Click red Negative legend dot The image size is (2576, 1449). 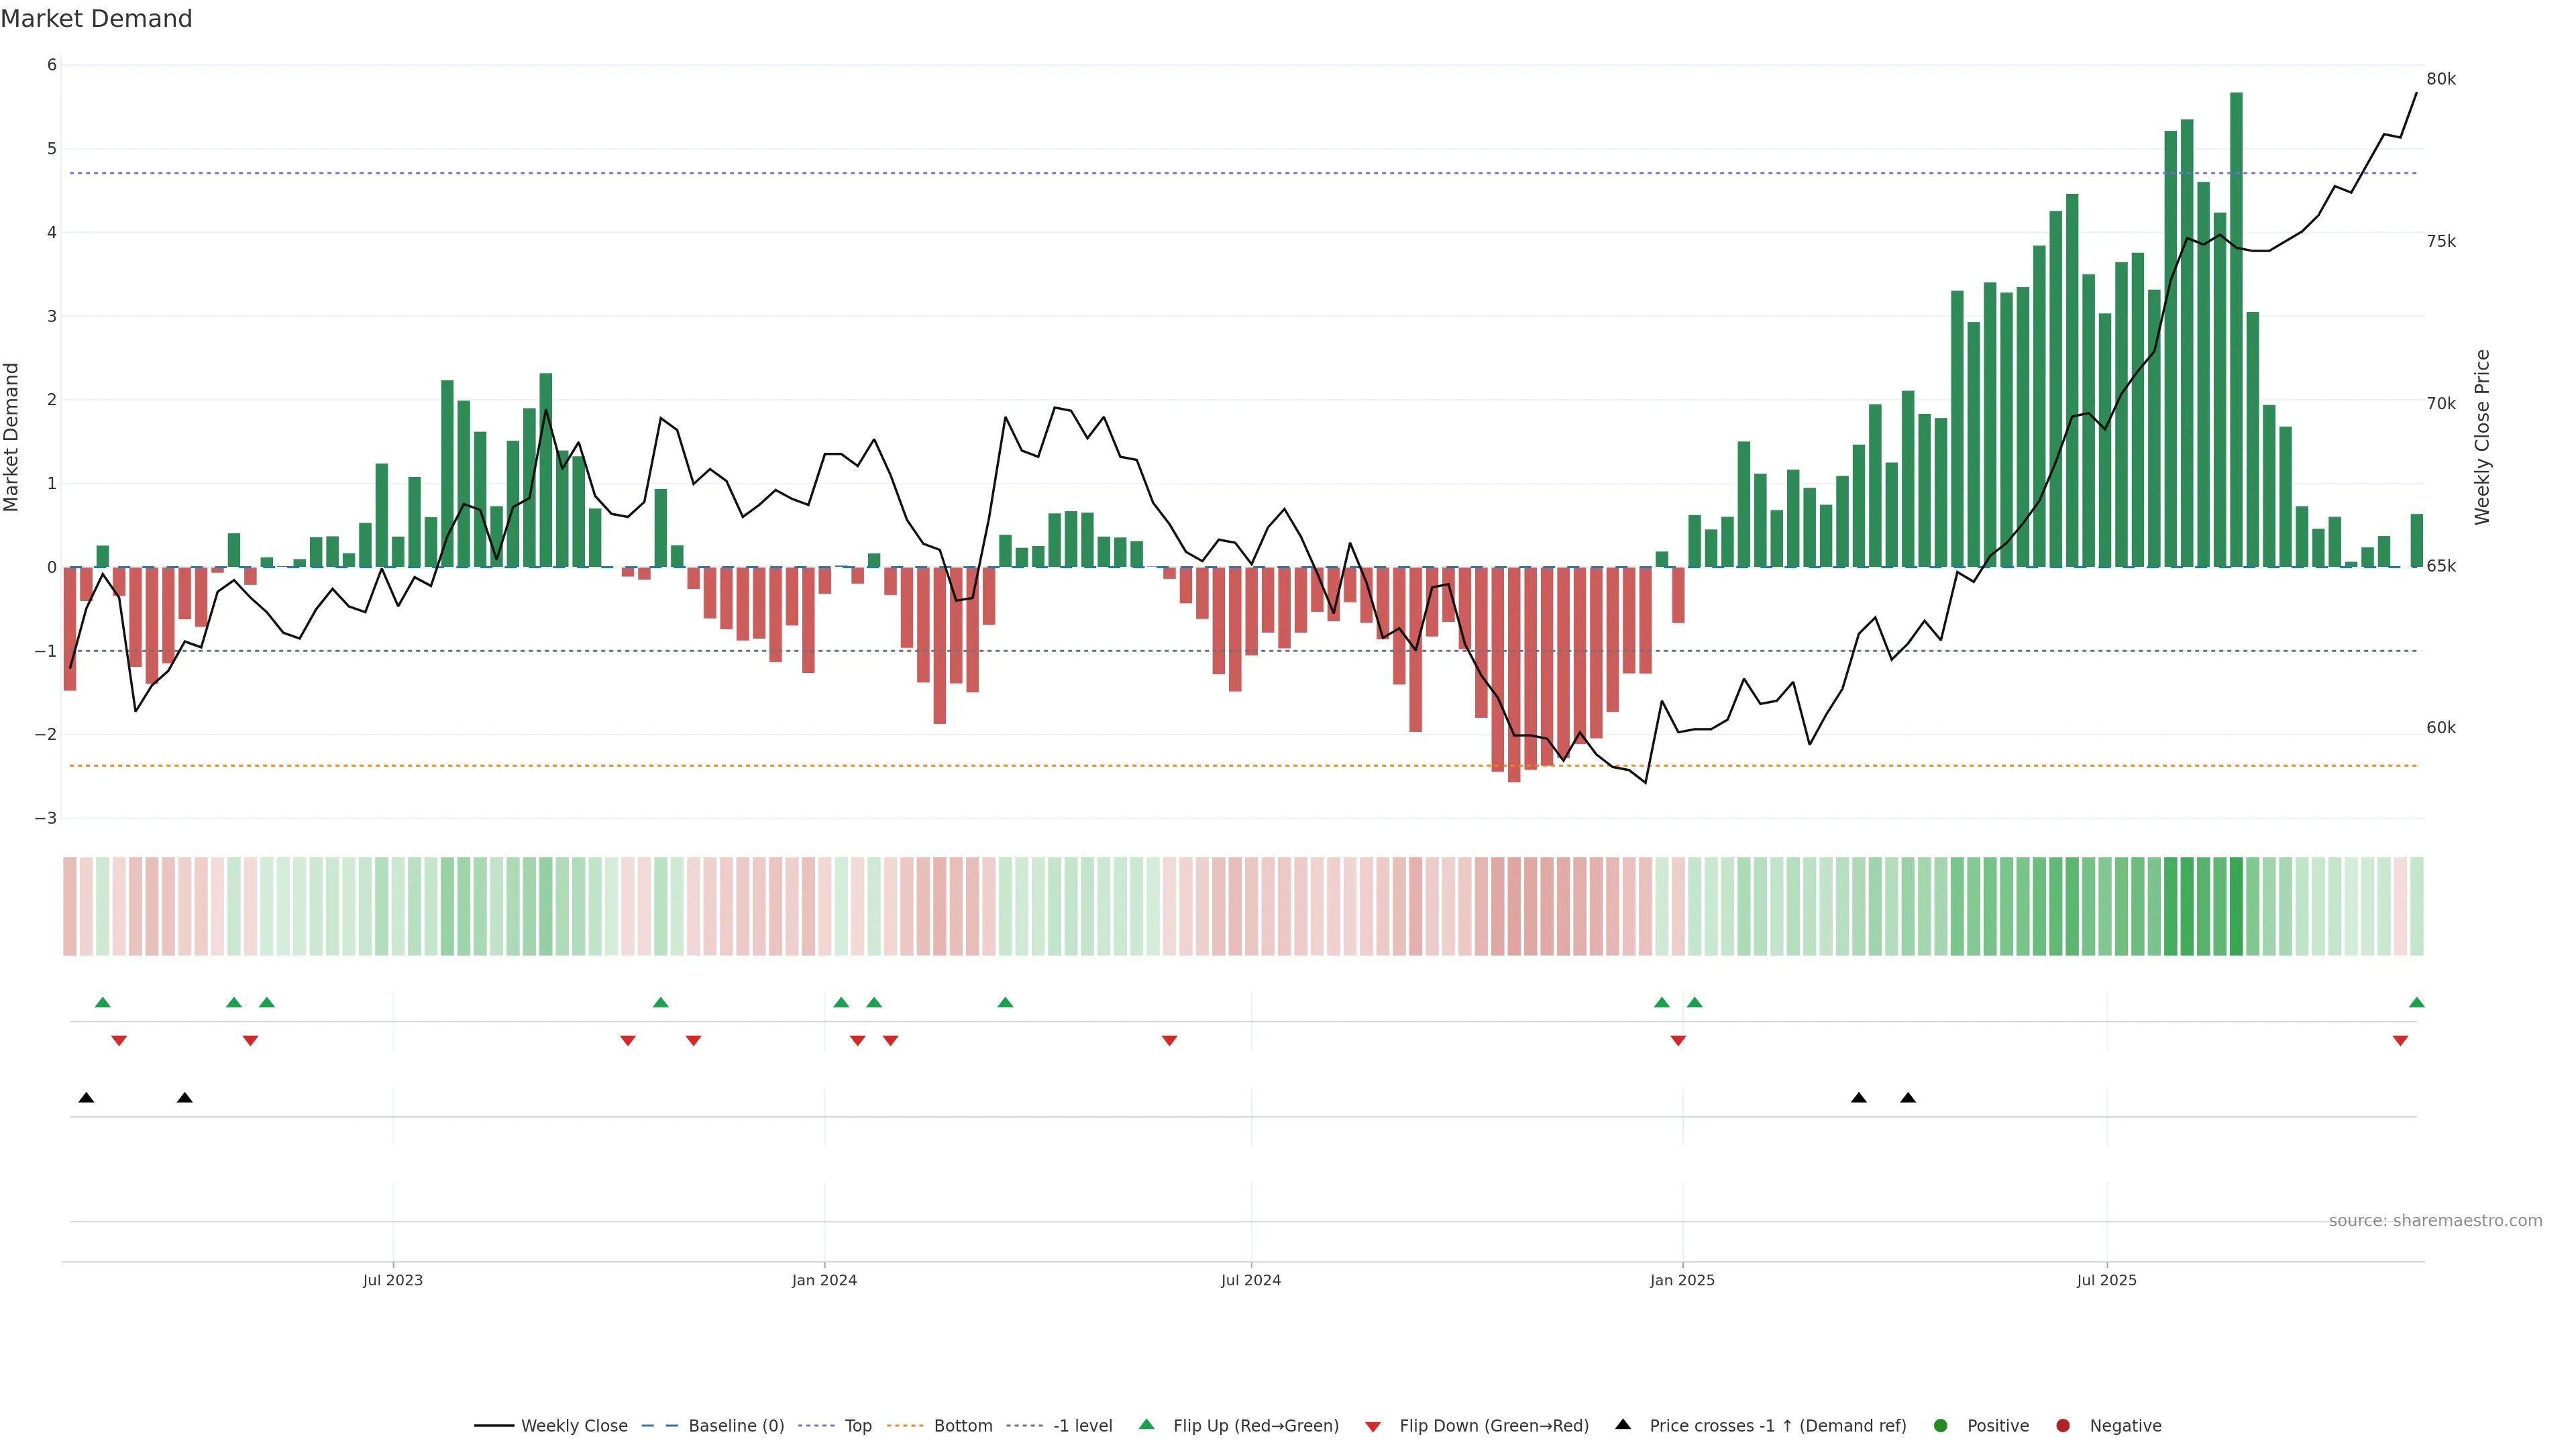pos(2063,1425)
